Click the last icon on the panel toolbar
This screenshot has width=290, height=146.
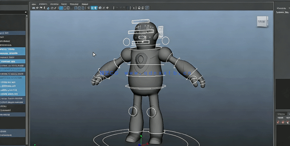[147, 8]
